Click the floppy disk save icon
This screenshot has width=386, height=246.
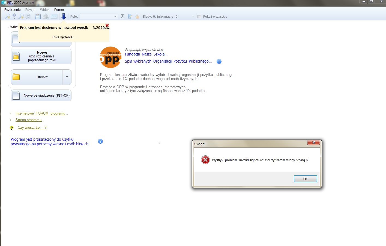click(x=38, y=17)
